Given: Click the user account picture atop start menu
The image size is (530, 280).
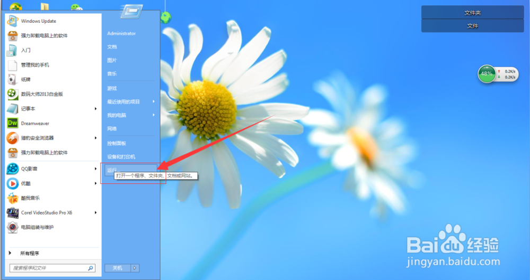Looking at the screenshot, I should point(131,12).
